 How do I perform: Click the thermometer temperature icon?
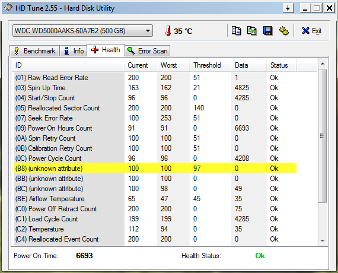click(168, 31)
